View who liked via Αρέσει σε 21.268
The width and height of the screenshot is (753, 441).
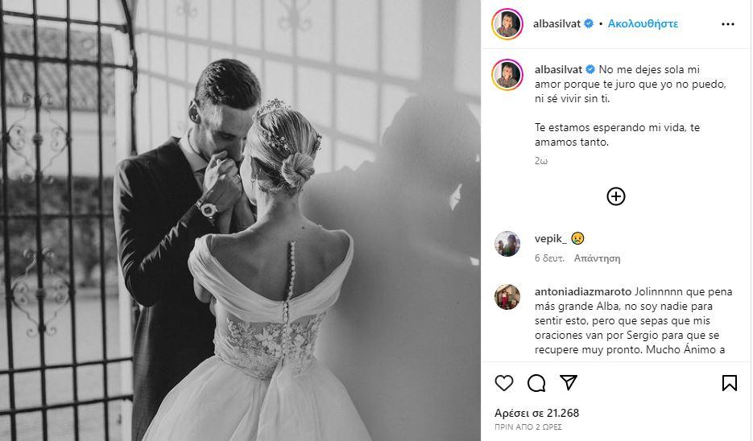[536, 413]
